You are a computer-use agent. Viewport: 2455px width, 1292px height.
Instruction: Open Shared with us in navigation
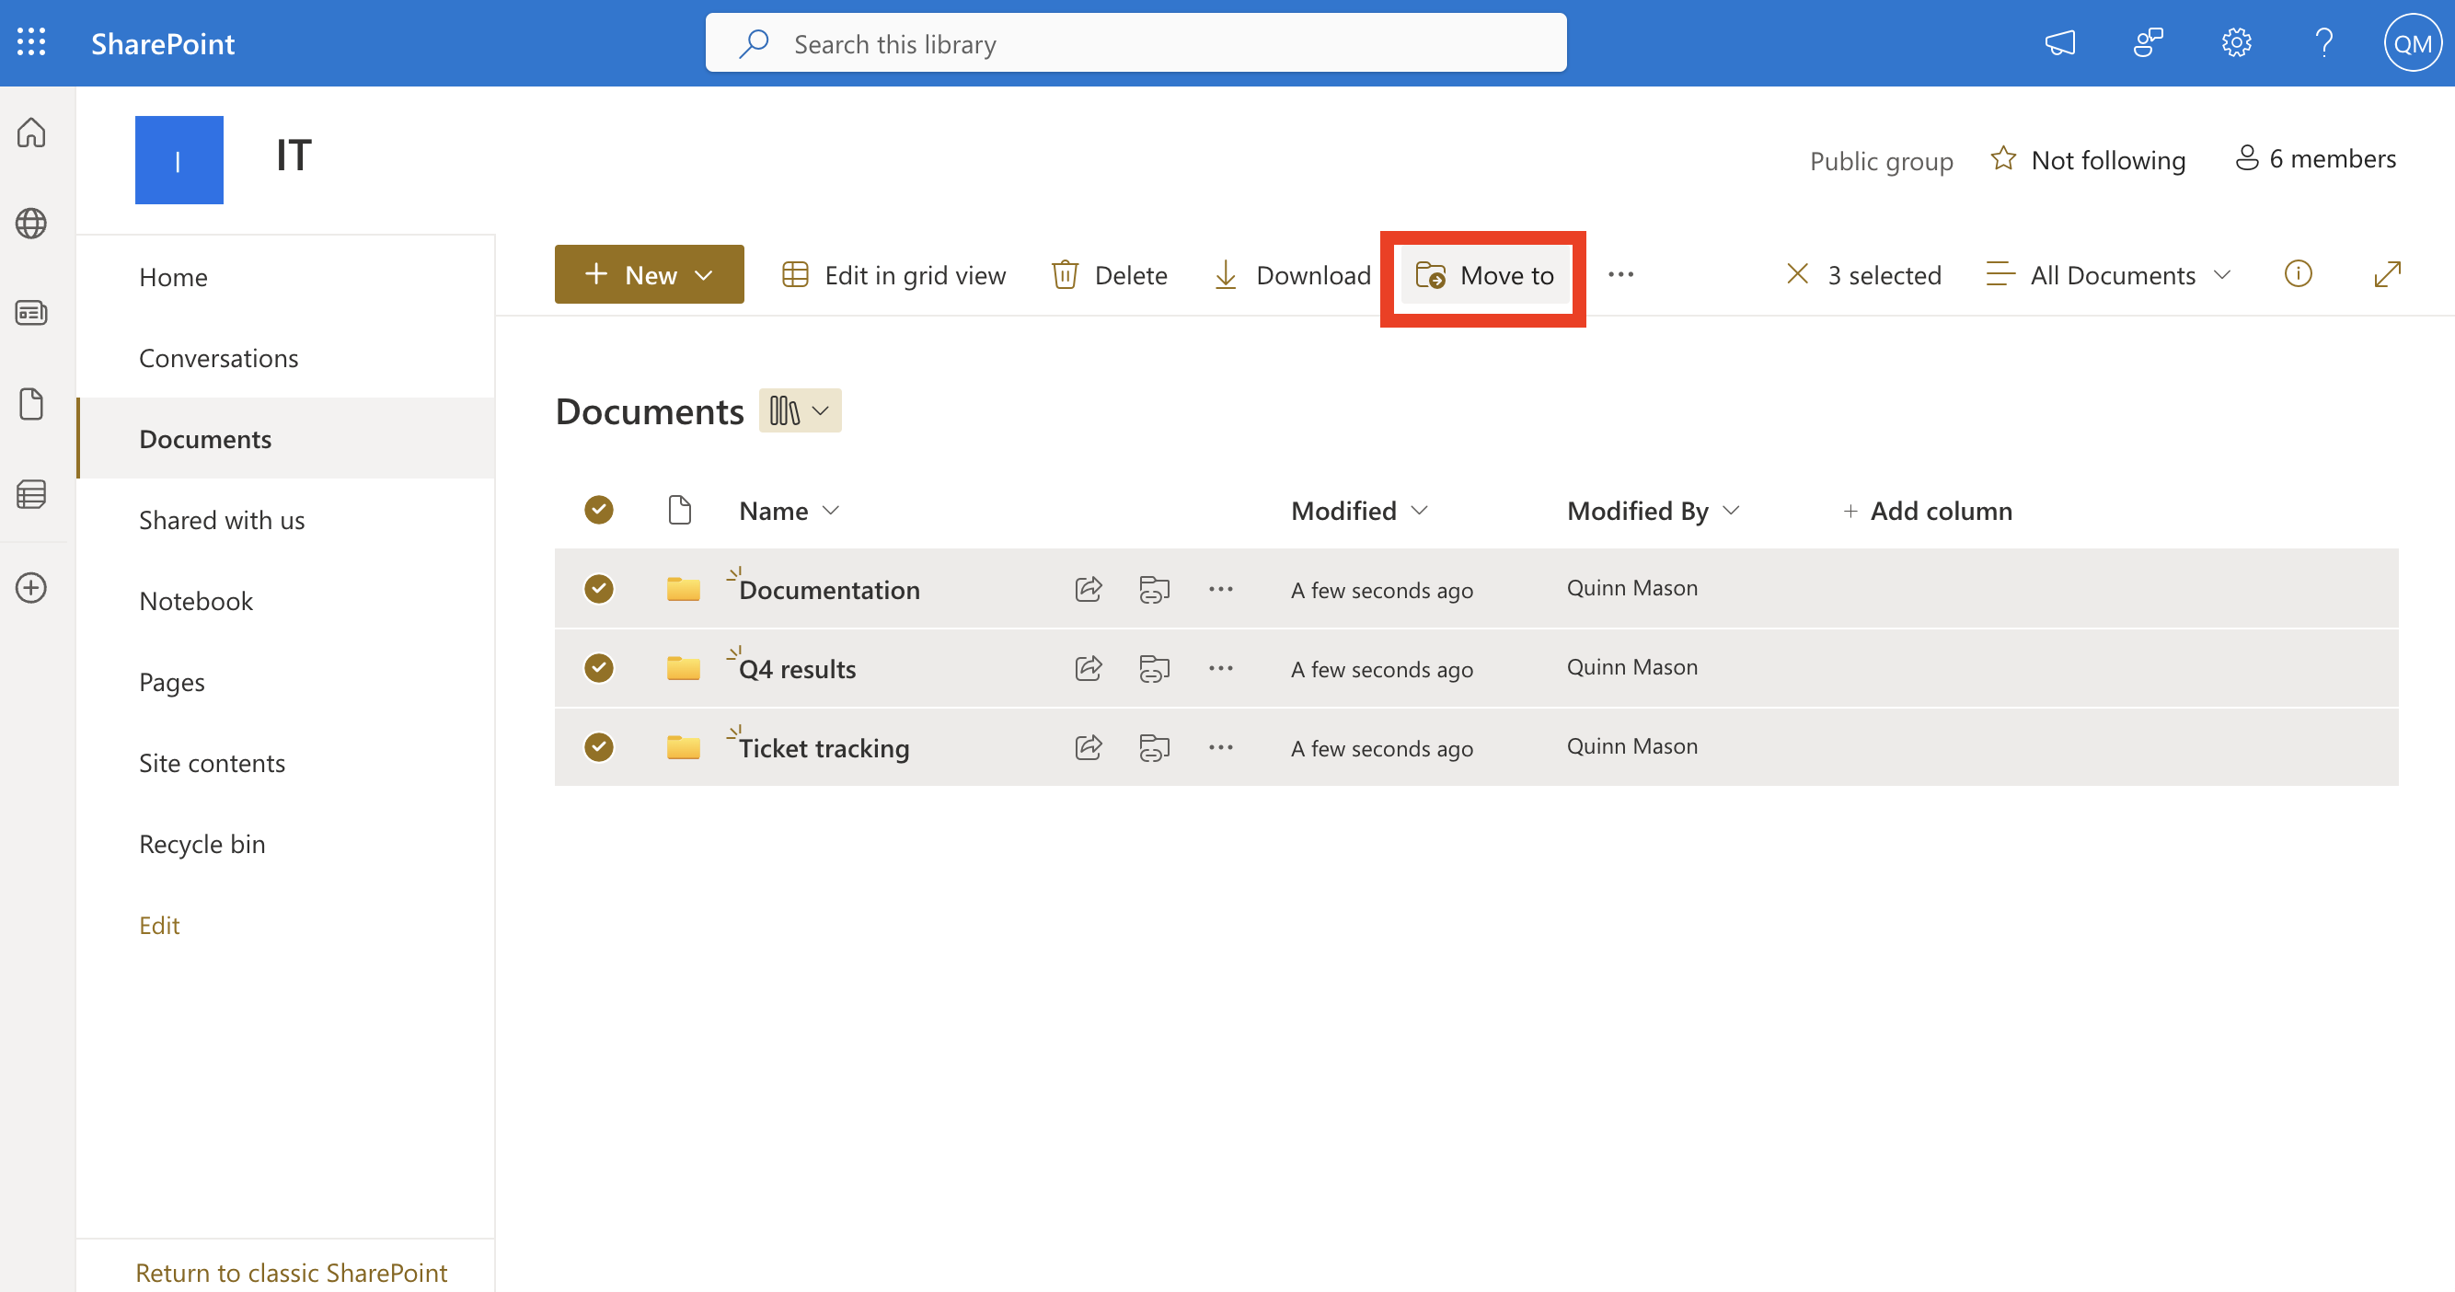coord(221,520)
